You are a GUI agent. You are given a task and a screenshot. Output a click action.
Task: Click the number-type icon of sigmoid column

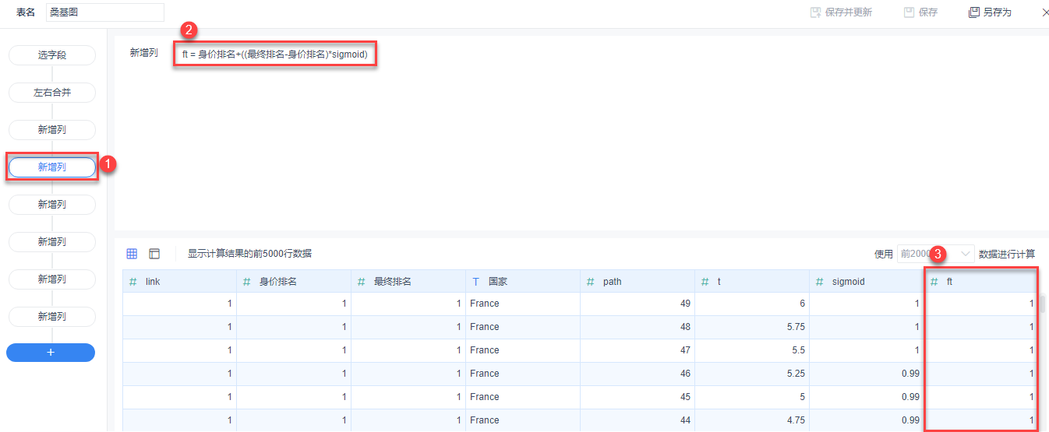click(820, 282)
